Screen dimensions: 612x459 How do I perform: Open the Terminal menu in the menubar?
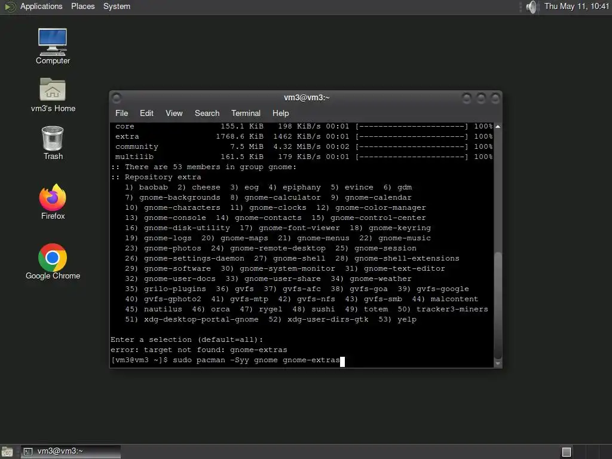pyautogui.click(x=246, y=113)
